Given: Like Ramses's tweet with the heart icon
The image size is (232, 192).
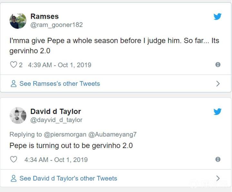Looking at the screenshot, I should tap(13, 65).
